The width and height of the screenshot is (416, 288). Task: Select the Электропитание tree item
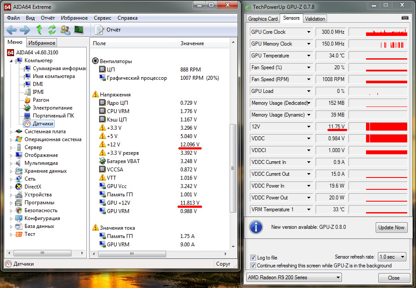(48, 108)
